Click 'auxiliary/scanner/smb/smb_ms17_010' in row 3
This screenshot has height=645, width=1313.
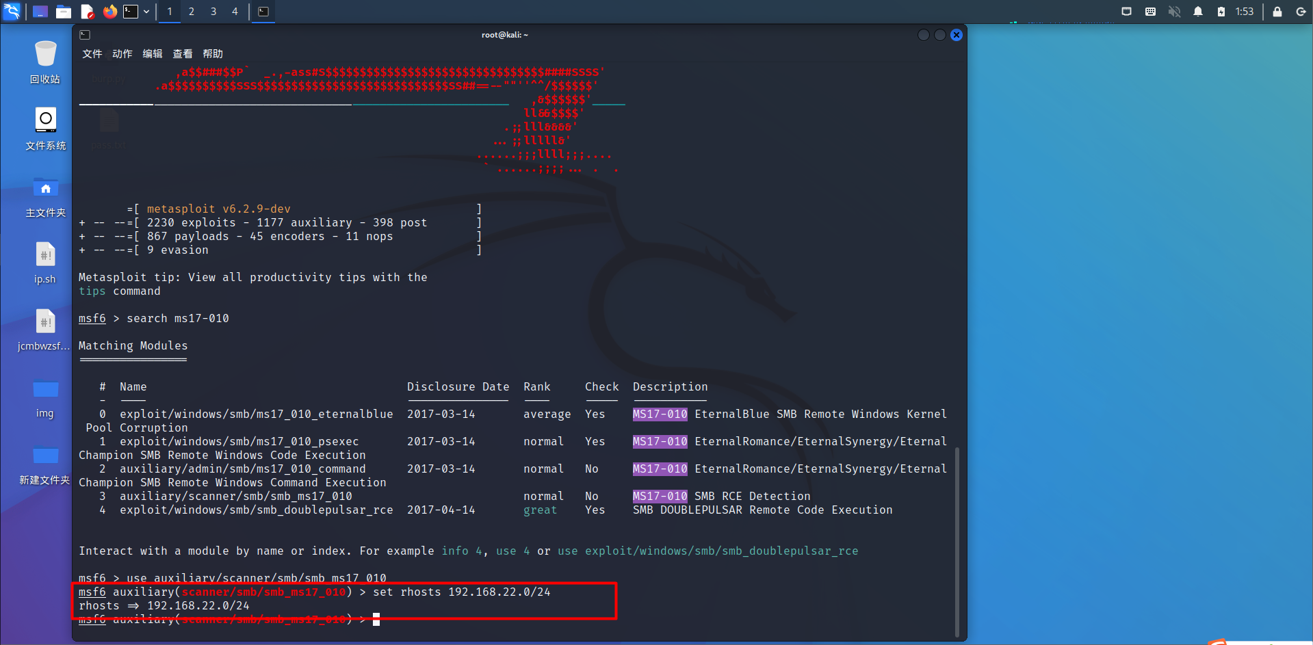236,497
